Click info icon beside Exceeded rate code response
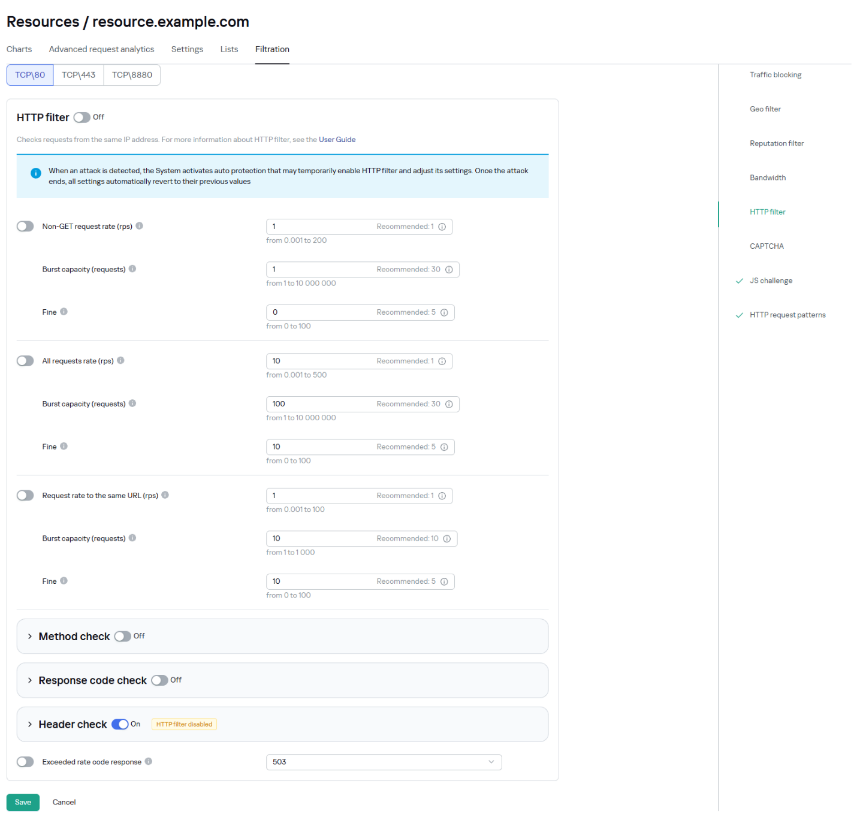This screenshot has height=817, width=860. pyautogui.click(x=149, y=761)
